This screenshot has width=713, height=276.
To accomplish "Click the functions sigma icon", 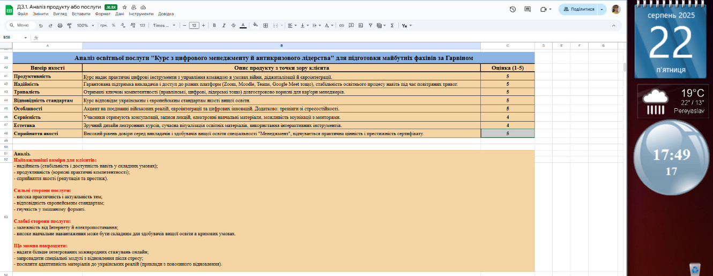I will click(x=392, y=25).
